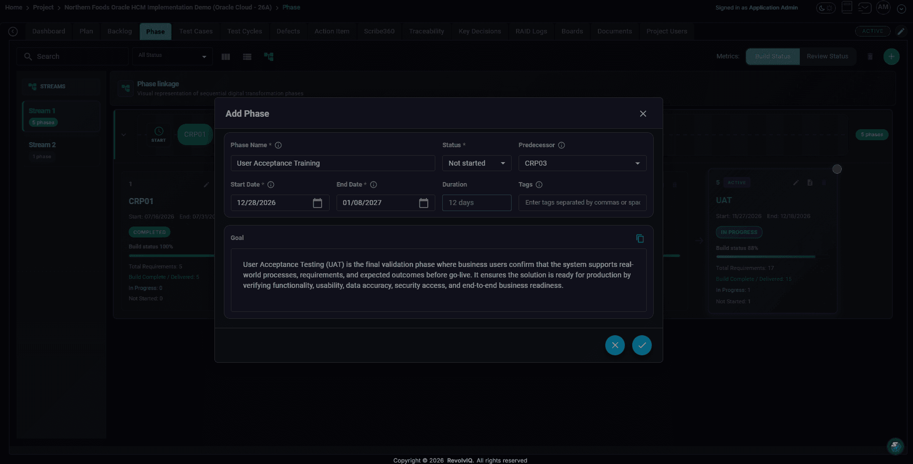
Task: Open the Predecessor dropdown showing CRP03
Action: click(x=582, y=163)
